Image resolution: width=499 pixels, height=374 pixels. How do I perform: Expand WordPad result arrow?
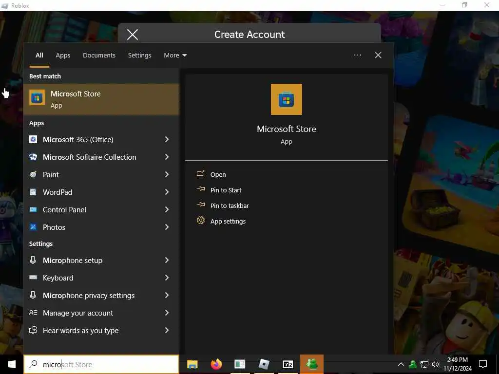coord(167,192)
